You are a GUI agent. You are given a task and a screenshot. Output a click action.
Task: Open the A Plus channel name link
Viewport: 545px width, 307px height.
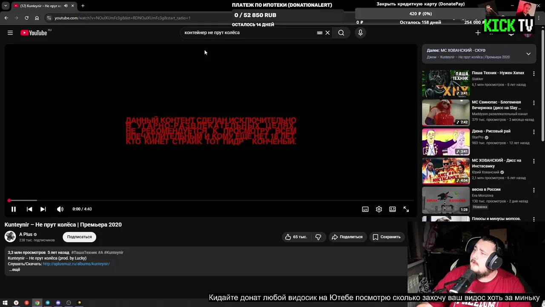coord(26,234)
